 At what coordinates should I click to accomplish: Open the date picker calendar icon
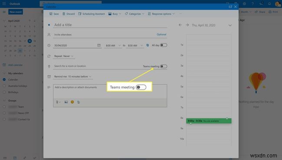click(x=99, y=45)
